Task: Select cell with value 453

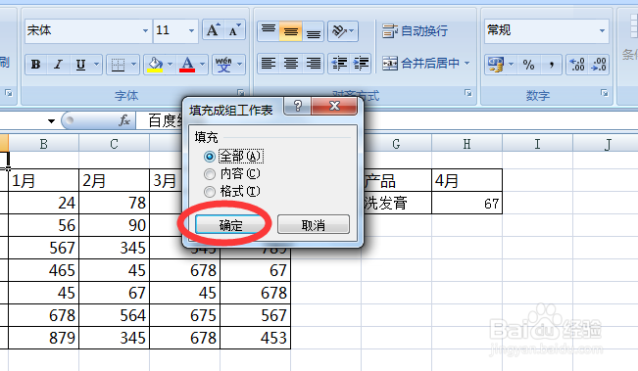Action: tap(256, 338)
